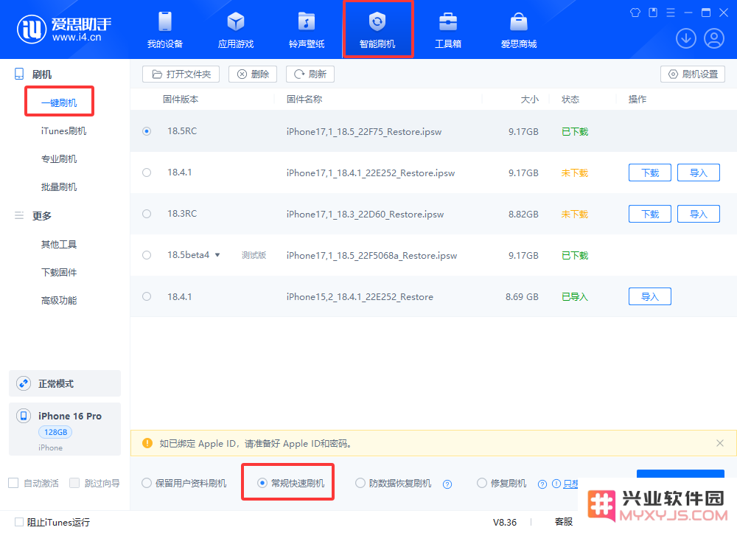The image size is (737, 533).
Task: Click the 刷机 section phone icon
Action: [x=19, y=74]
